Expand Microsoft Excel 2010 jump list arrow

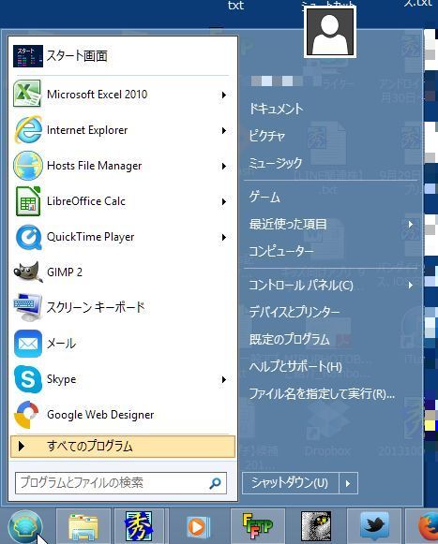(224, 95)
